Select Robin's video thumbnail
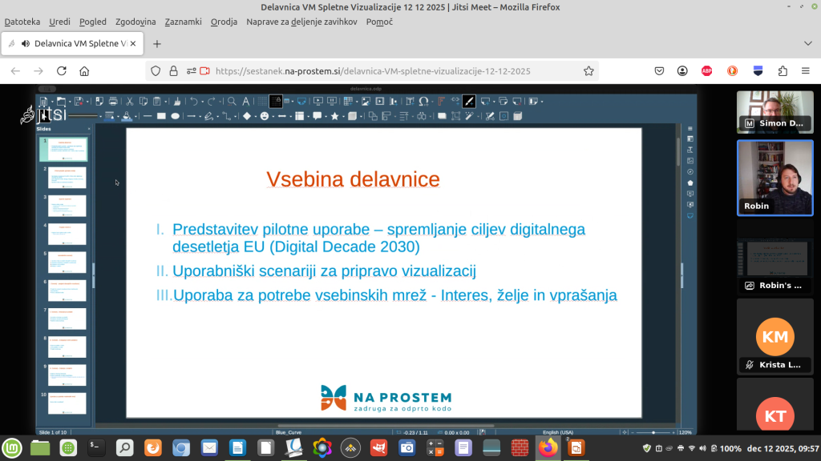Viewport: 821px width, 461px height. (775, 178)
